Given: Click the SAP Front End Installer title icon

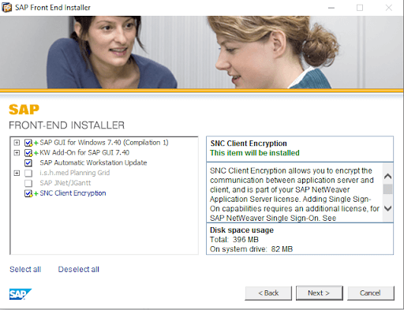Looking at the screenshot, I should (7, 8).
